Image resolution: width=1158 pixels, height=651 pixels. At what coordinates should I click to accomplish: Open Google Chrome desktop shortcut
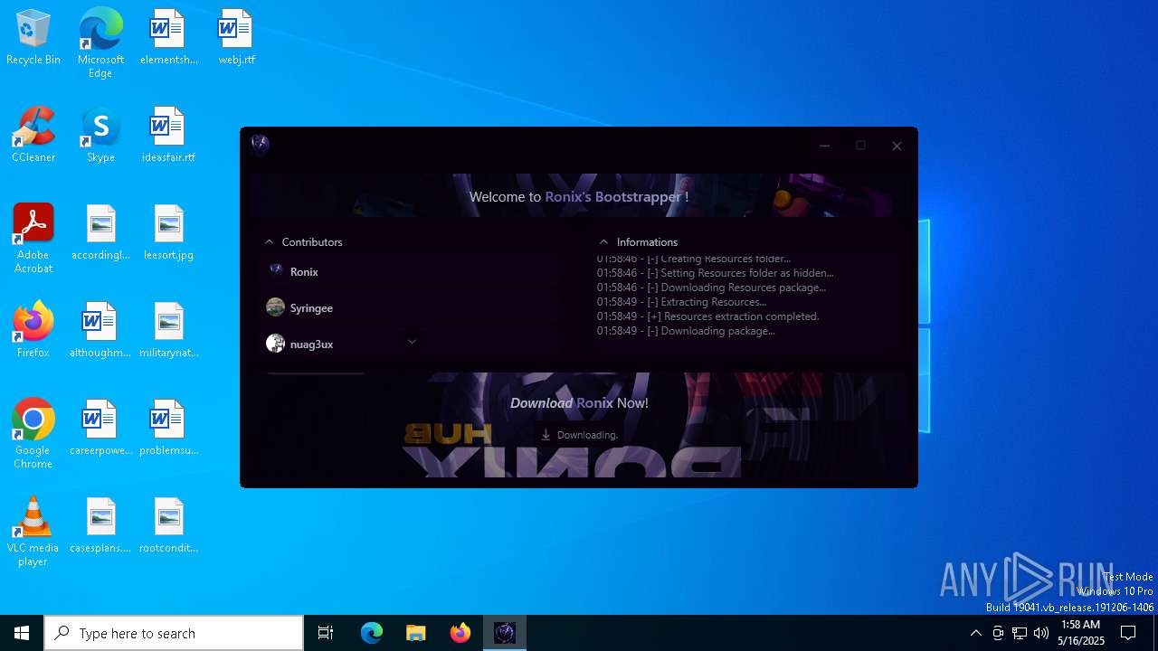33,434
